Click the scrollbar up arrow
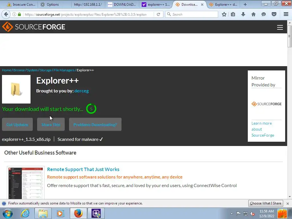Image resolution: width=292 pixels, height=219 pixels. 289,23
